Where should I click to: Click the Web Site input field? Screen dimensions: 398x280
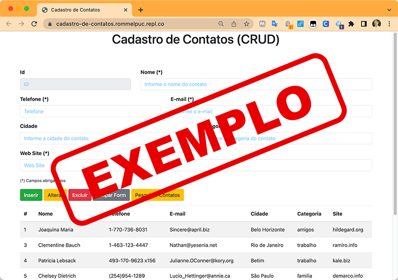click(x=196, y=165)
